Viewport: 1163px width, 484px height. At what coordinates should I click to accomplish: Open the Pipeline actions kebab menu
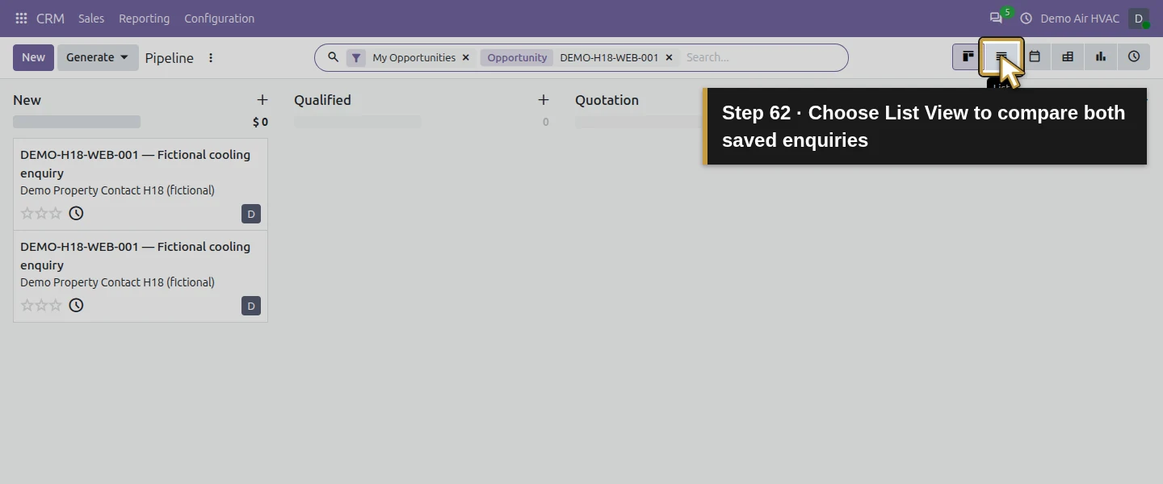(x=211, y=57)
